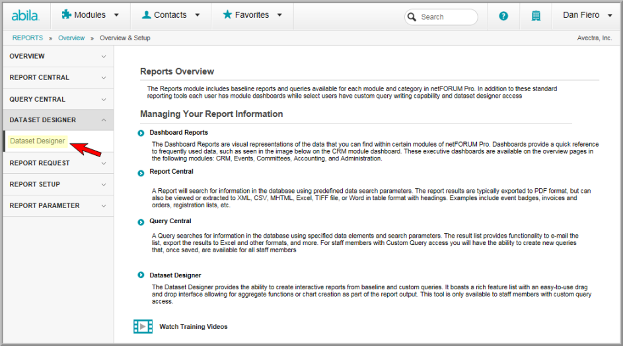Image resolution: width=623 pixels, height=346 pixels.
Task: Click the Dan Fiero user name
Action: [x=581, y=15]
